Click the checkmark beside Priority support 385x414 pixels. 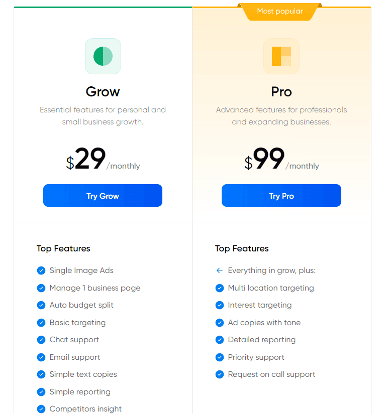220,357
